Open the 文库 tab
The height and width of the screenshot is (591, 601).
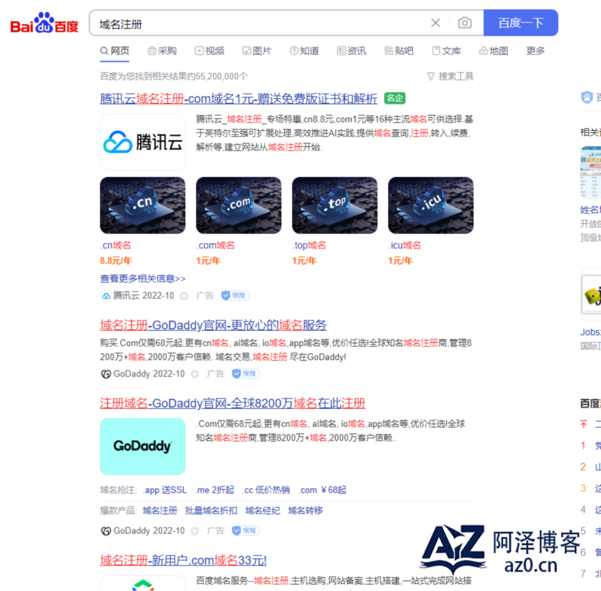click(x=446, y=51)
